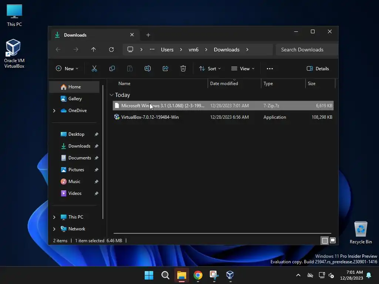Click the Paste clipboard icon
The width and height of the screenshot is (379, 284).
pyautogui.click(x=130, y=68)
